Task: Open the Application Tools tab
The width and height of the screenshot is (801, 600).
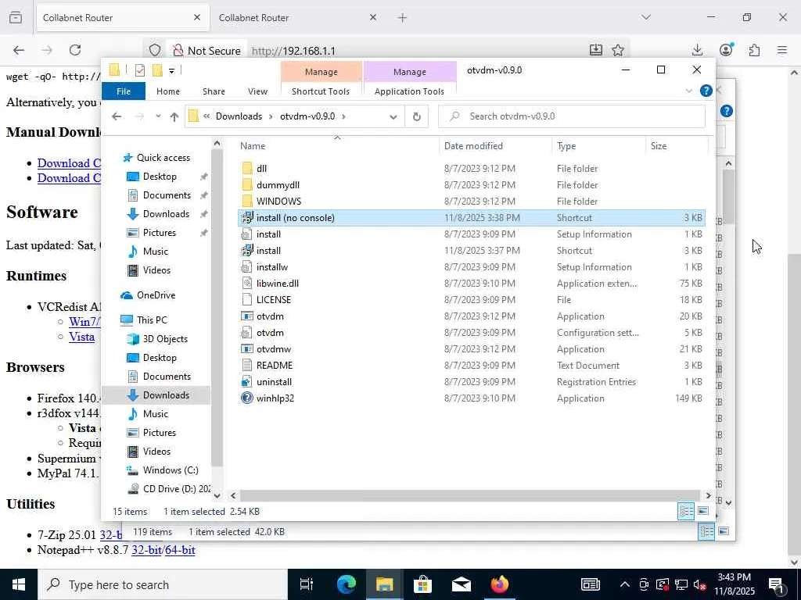Action: [409, 91]
